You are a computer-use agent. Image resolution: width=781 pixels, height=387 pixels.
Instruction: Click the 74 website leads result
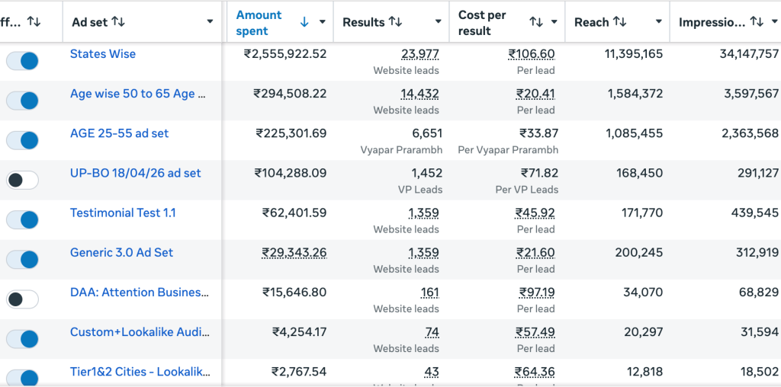432,332
